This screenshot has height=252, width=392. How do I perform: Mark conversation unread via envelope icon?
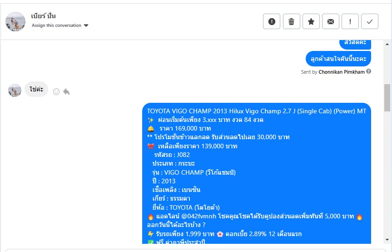click(331, 21)
